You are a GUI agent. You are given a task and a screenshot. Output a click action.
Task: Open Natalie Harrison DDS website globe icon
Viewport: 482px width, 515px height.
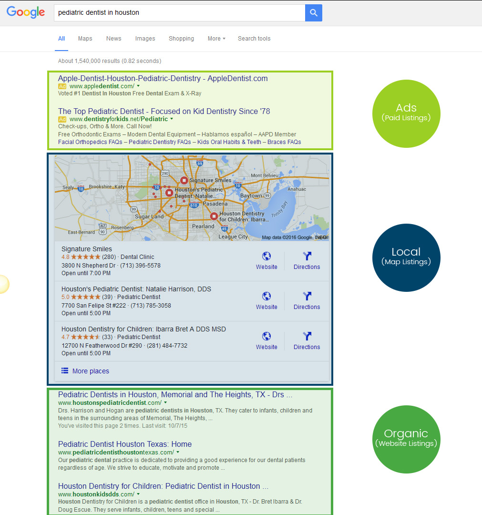pos(267,296)
